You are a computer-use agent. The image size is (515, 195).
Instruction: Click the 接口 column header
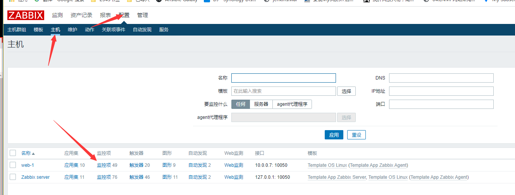pyautogui.click(x=260, y=153)
